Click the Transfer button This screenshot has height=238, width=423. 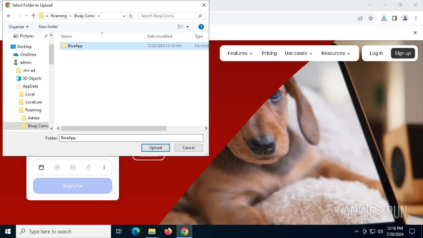[x=73, y=186]
